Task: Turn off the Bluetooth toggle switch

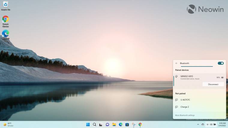Action: 220,63
